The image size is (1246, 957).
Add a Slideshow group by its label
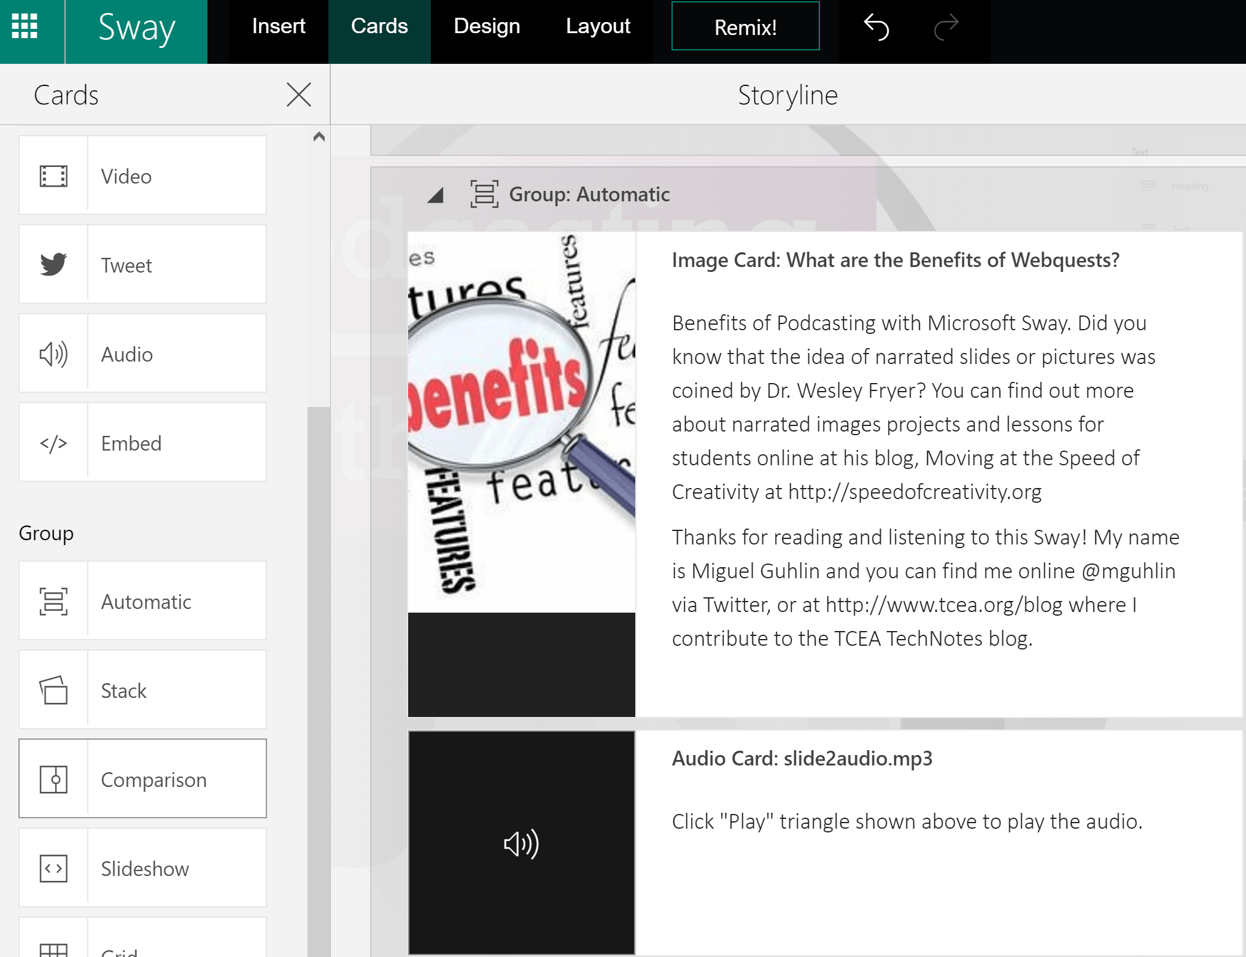pyautogui.click(x=145, y=869)
